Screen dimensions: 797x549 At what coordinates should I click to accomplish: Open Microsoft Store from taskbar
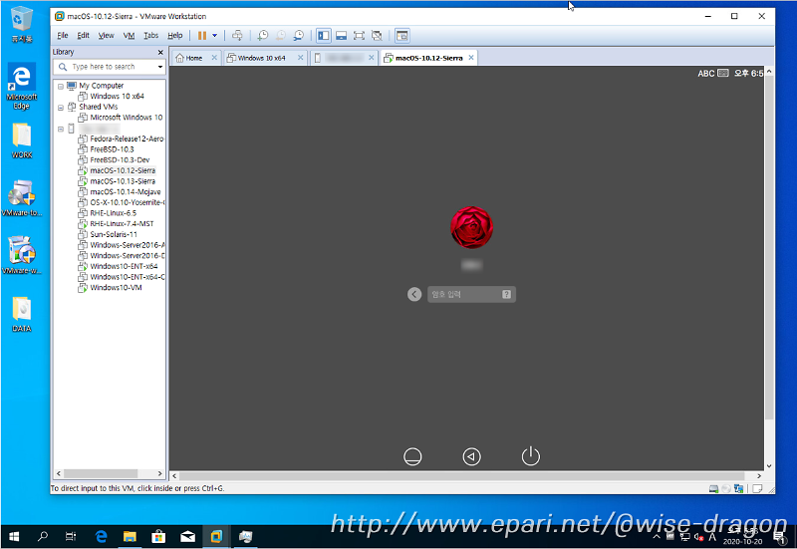pyautogui.click(x=158, y=536)
